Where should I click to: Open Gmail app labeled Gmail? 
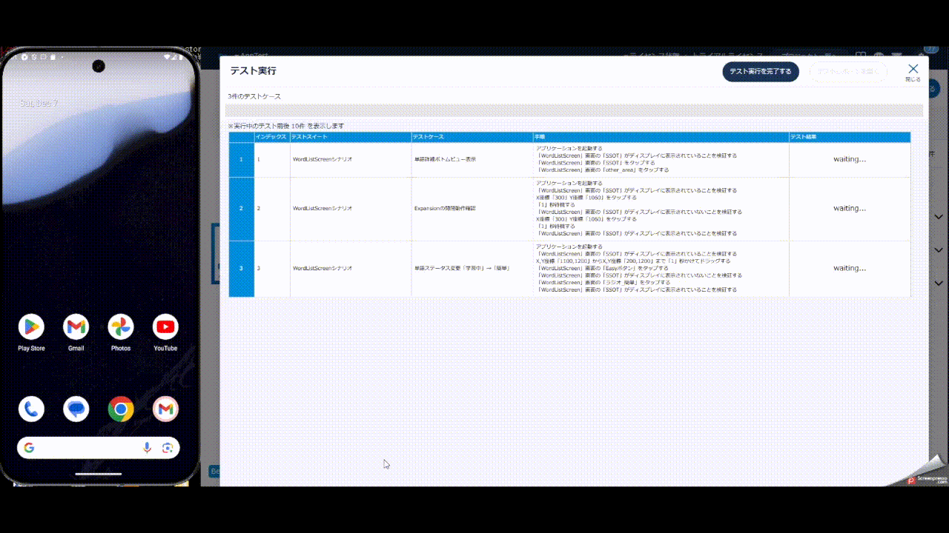(x=76, y=326)
